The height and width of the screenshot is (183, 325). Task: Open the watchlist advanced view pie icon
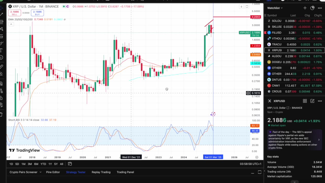312,8
